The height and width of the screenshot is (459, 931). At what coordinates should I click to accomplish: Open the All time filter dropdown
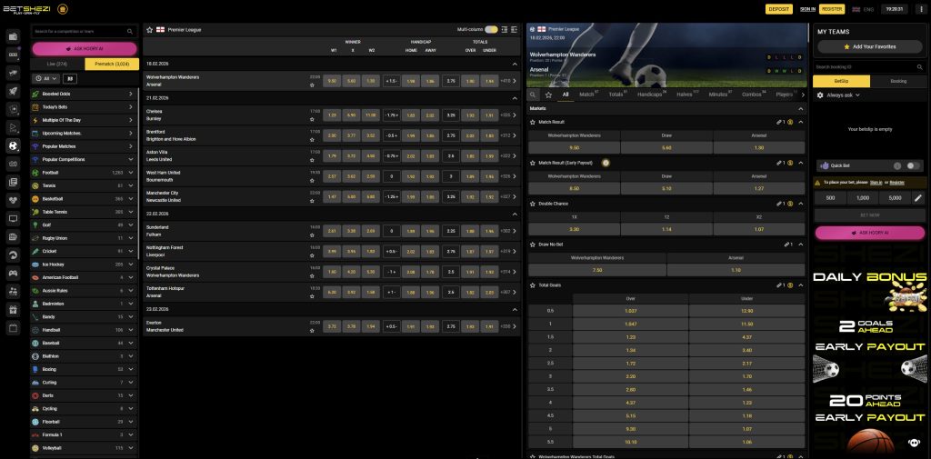pos(45,78)
